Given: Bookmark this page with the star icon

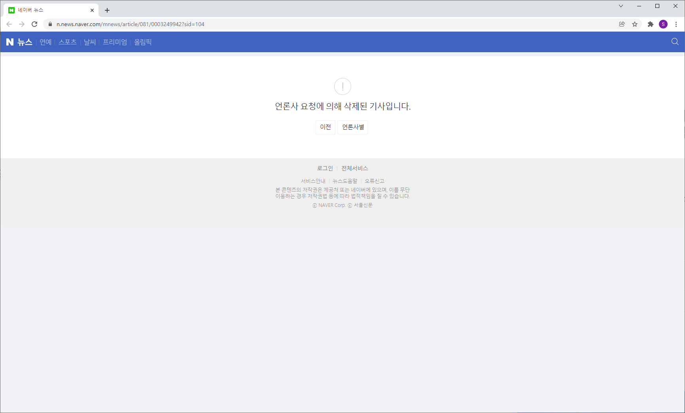Looking at the screenshot, I should pyautogui.click(x=635, y=24).
